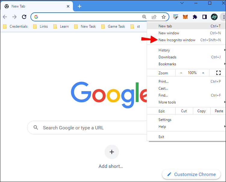The image size is (226, 182).
Task: Open the colored-lines link extension icon
Action: [x=176, y=17]
